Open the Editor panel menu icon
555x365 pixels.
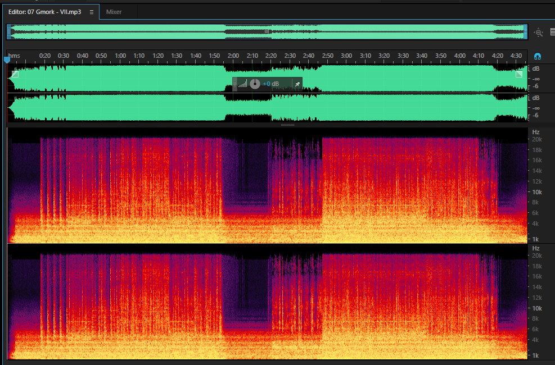point(92,12)
